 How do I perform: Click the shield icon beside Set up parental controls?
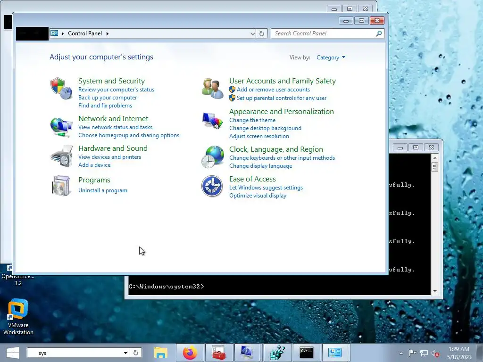tap(232, 98)
